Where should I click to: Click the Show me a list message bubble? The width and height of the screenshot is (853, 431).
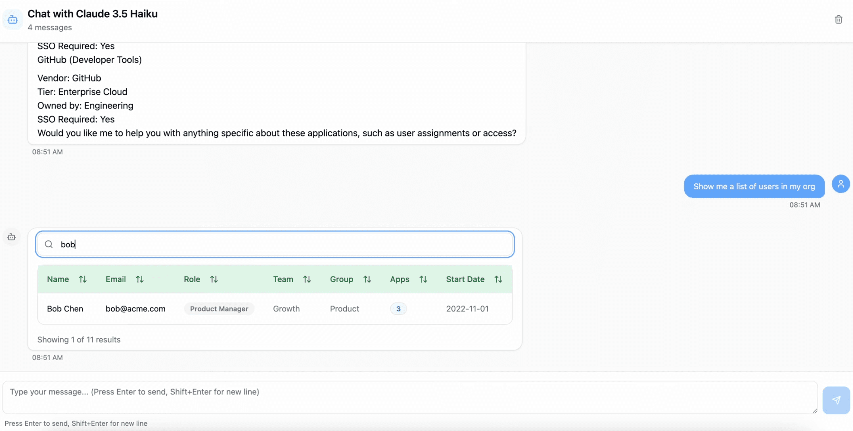(754, 186)
